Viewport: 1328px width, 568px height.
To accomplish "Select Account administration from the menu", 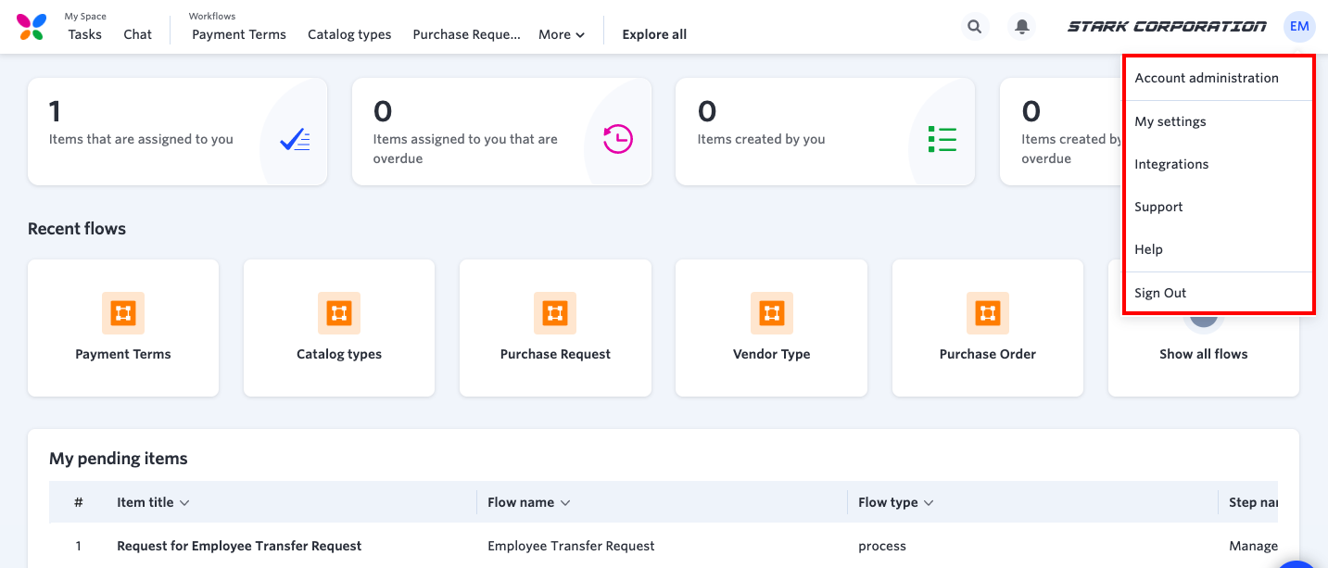I will click(1207, 78).
